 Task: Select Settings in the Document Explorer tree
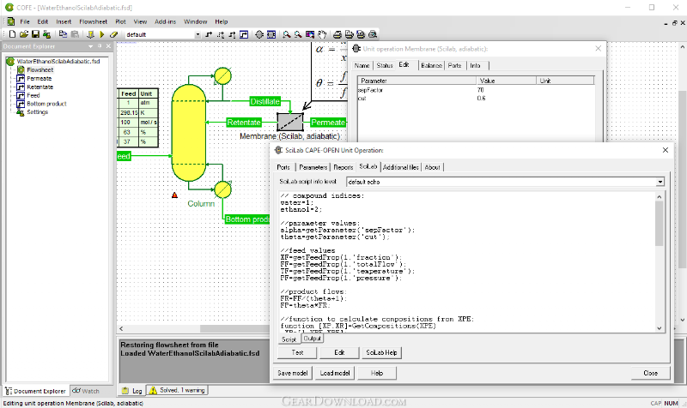tap(37, 112)
